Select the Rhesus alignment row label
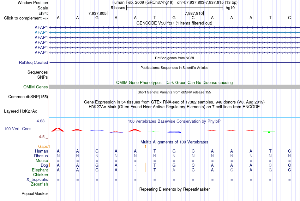The height and width of the screenshot is (201, 300). coord(41,156)
